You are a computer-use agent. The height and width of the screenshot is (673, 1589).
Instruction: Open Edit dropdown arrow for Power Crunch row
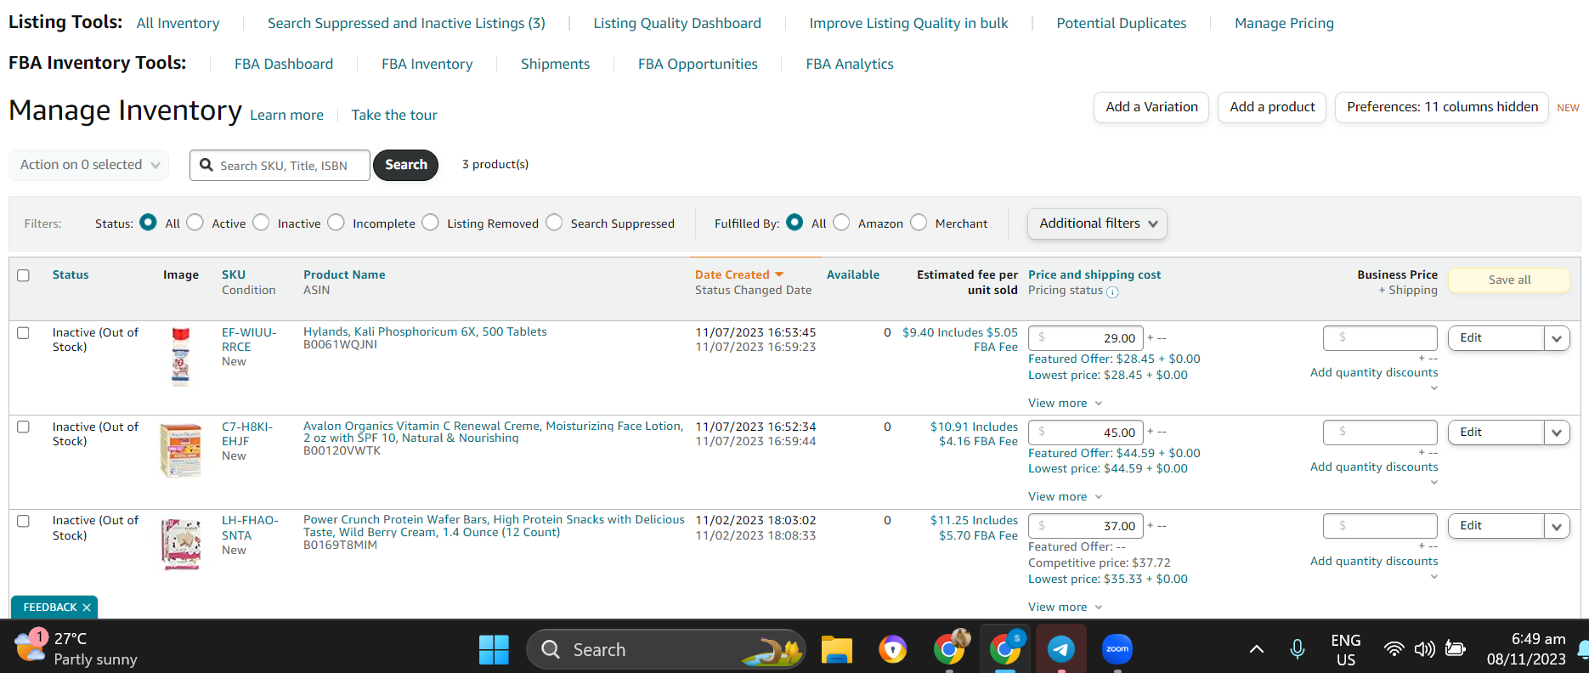(x=1557, y=526)
